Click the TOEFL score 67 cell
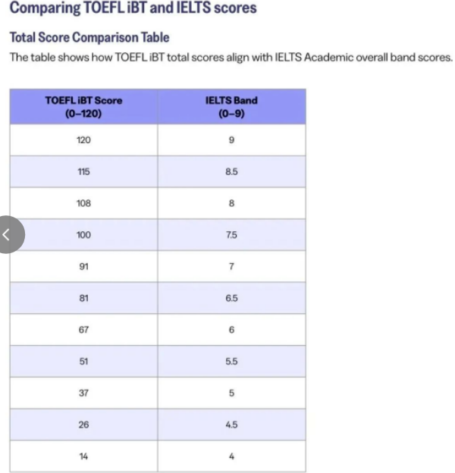 point(83,330)
